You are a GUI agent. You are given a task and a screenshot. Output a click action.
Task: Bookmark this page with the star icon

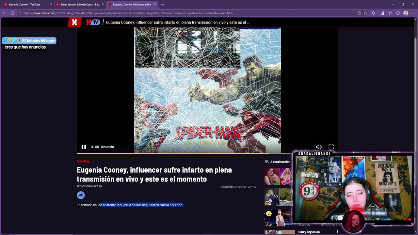[365, 13]
